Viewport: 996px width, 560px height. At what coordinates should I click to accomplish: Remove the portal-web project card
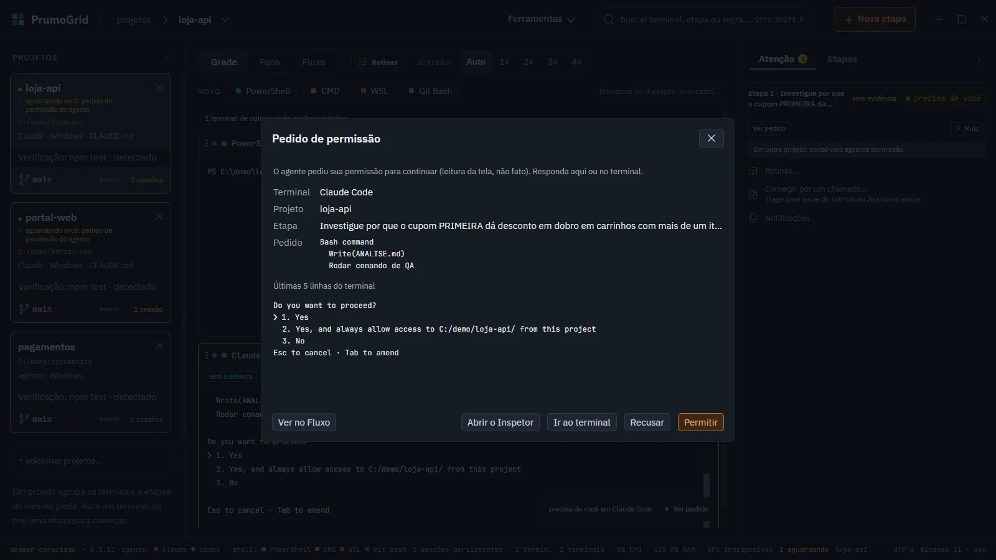(x=159, y=217)
